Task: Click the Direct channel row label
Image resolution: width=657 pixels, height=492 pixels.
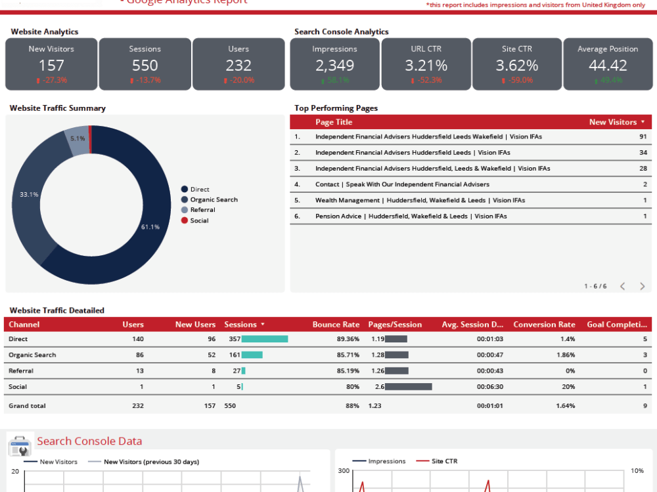Action: [18, 339]
